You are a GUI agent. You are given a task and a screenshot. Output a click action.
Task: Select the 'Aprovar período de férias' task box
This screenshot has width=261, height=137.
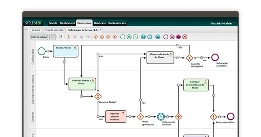click(115, 117)
